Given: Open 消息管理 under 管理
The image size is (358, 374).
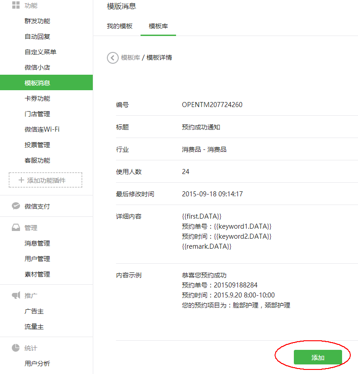Looking at the screenshot, I should tap(37, 243).
